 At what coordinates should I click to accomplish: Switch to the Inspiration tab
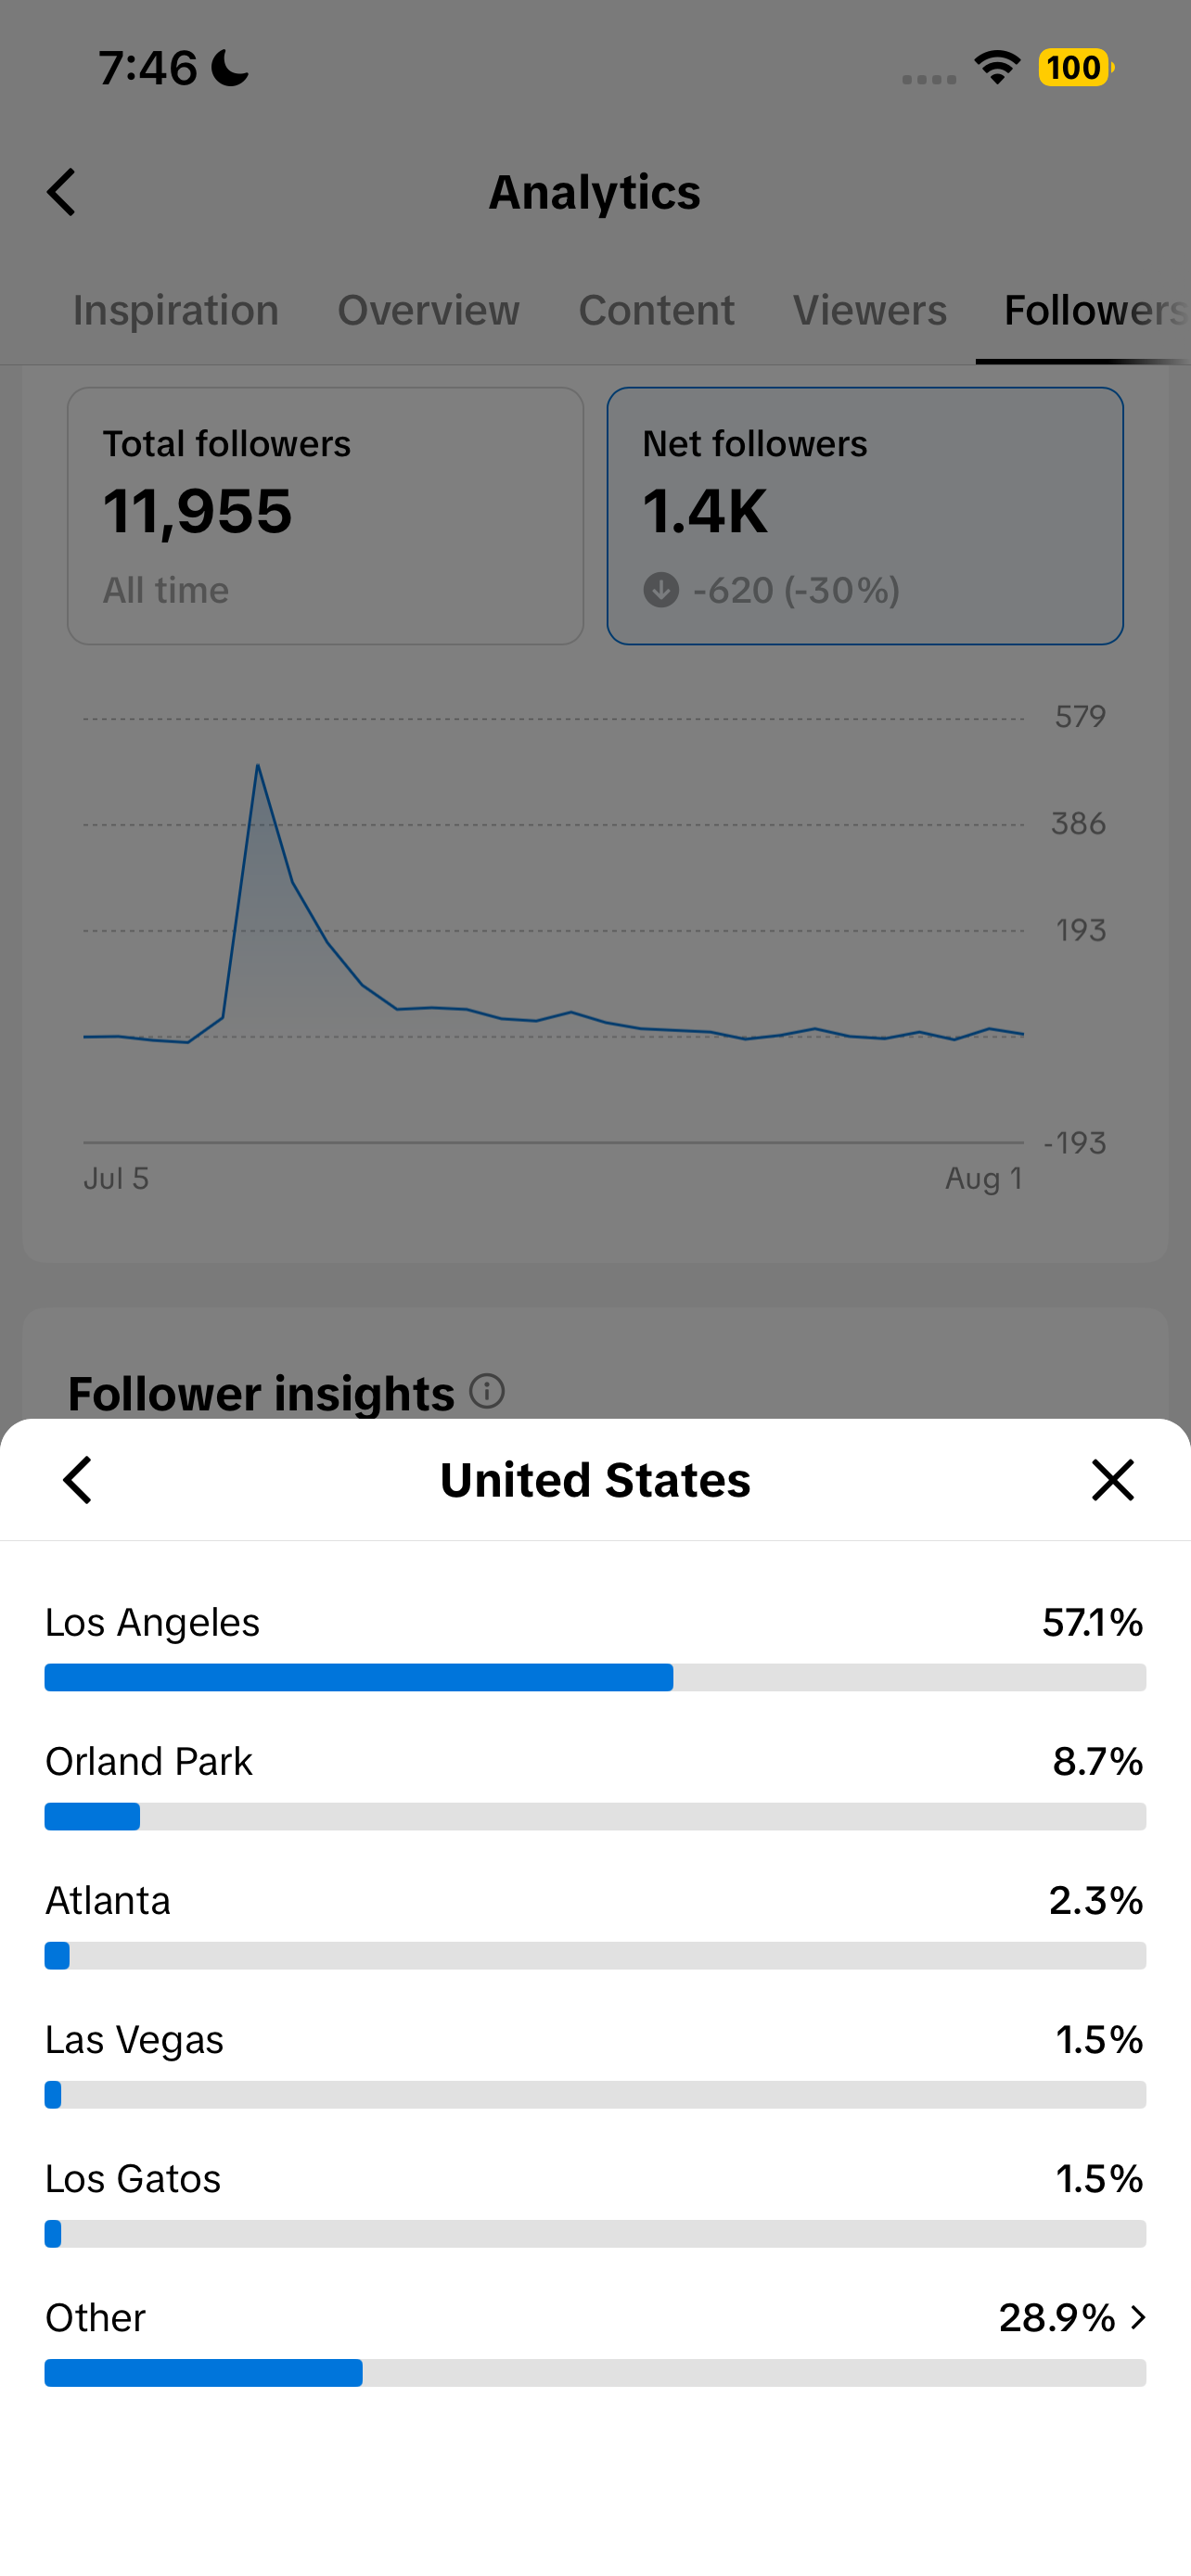click(x=175, y=310)
